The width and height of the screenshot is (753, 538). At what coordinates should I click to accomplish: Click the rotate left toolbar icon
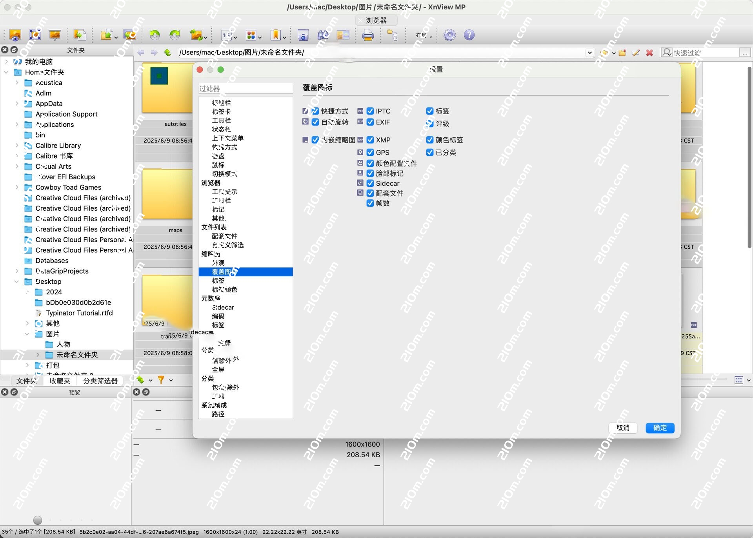pyautogui.click(x=155, y=35)
